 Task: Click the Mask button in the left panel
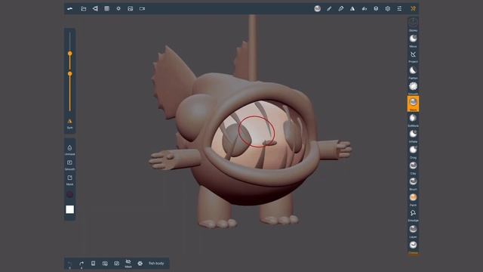[70, 180]
